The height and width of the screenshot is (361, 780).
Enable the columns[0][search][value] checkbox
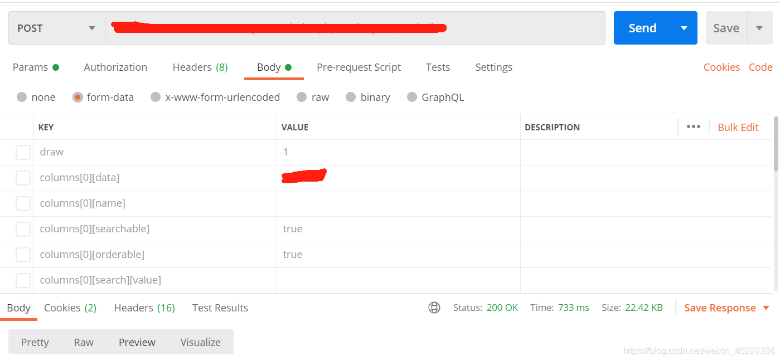coord(23,280)
